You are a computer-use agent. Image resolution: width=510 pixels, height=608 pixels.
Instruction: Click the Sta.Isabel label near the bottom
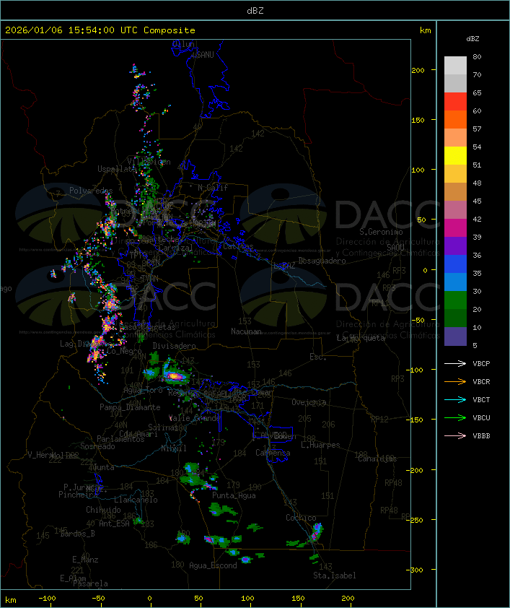click(x=334, y=576)
